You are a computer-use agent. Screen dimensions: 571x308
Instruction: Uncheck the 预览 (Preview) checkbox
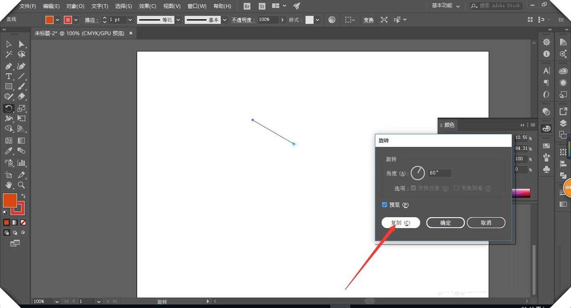coord(385,205)
